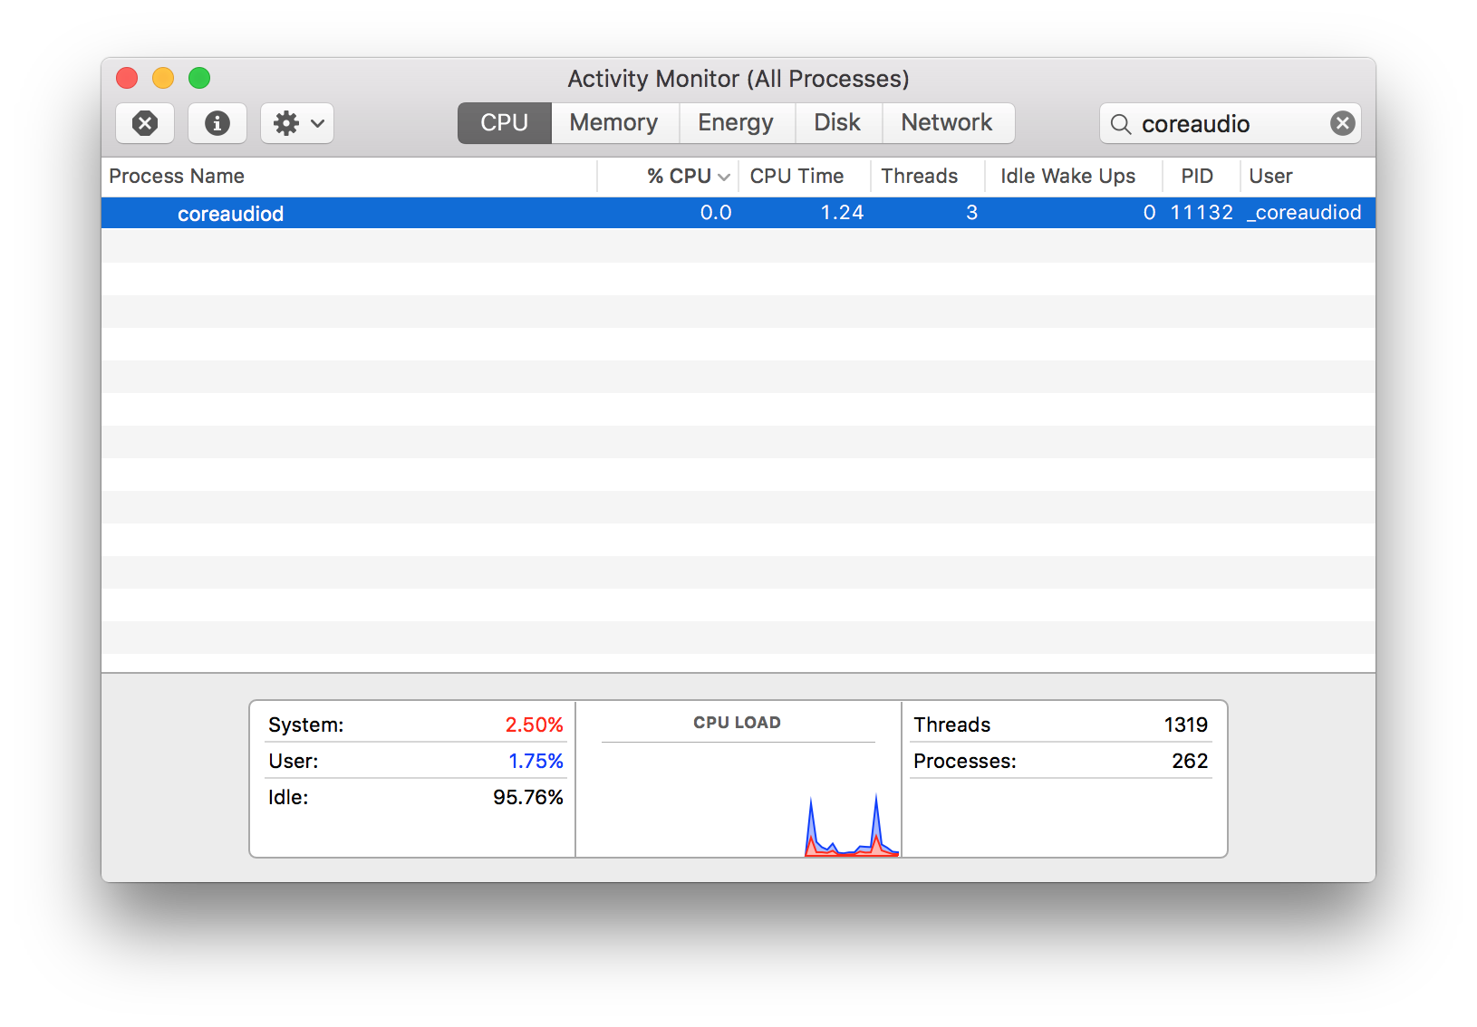The image size is (1477, 1027).
Task: Click the CPU time value 1.24
Action: (842, 213)
